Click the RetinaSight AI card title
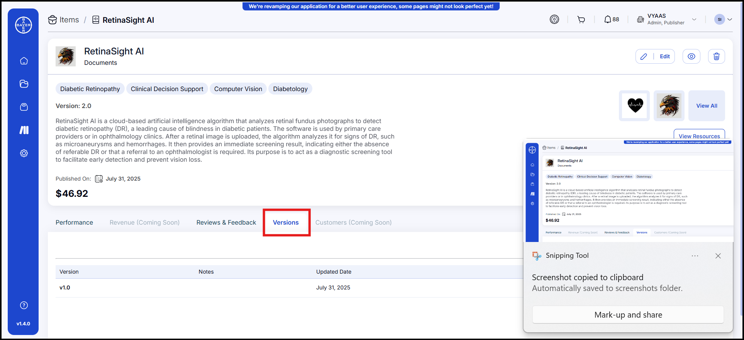This screenshot has width=744, height=340. 114,51
